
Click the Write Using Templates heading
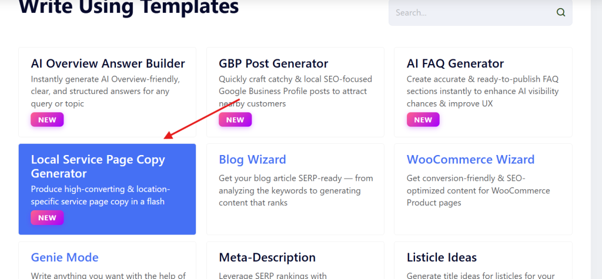(129, 7)
